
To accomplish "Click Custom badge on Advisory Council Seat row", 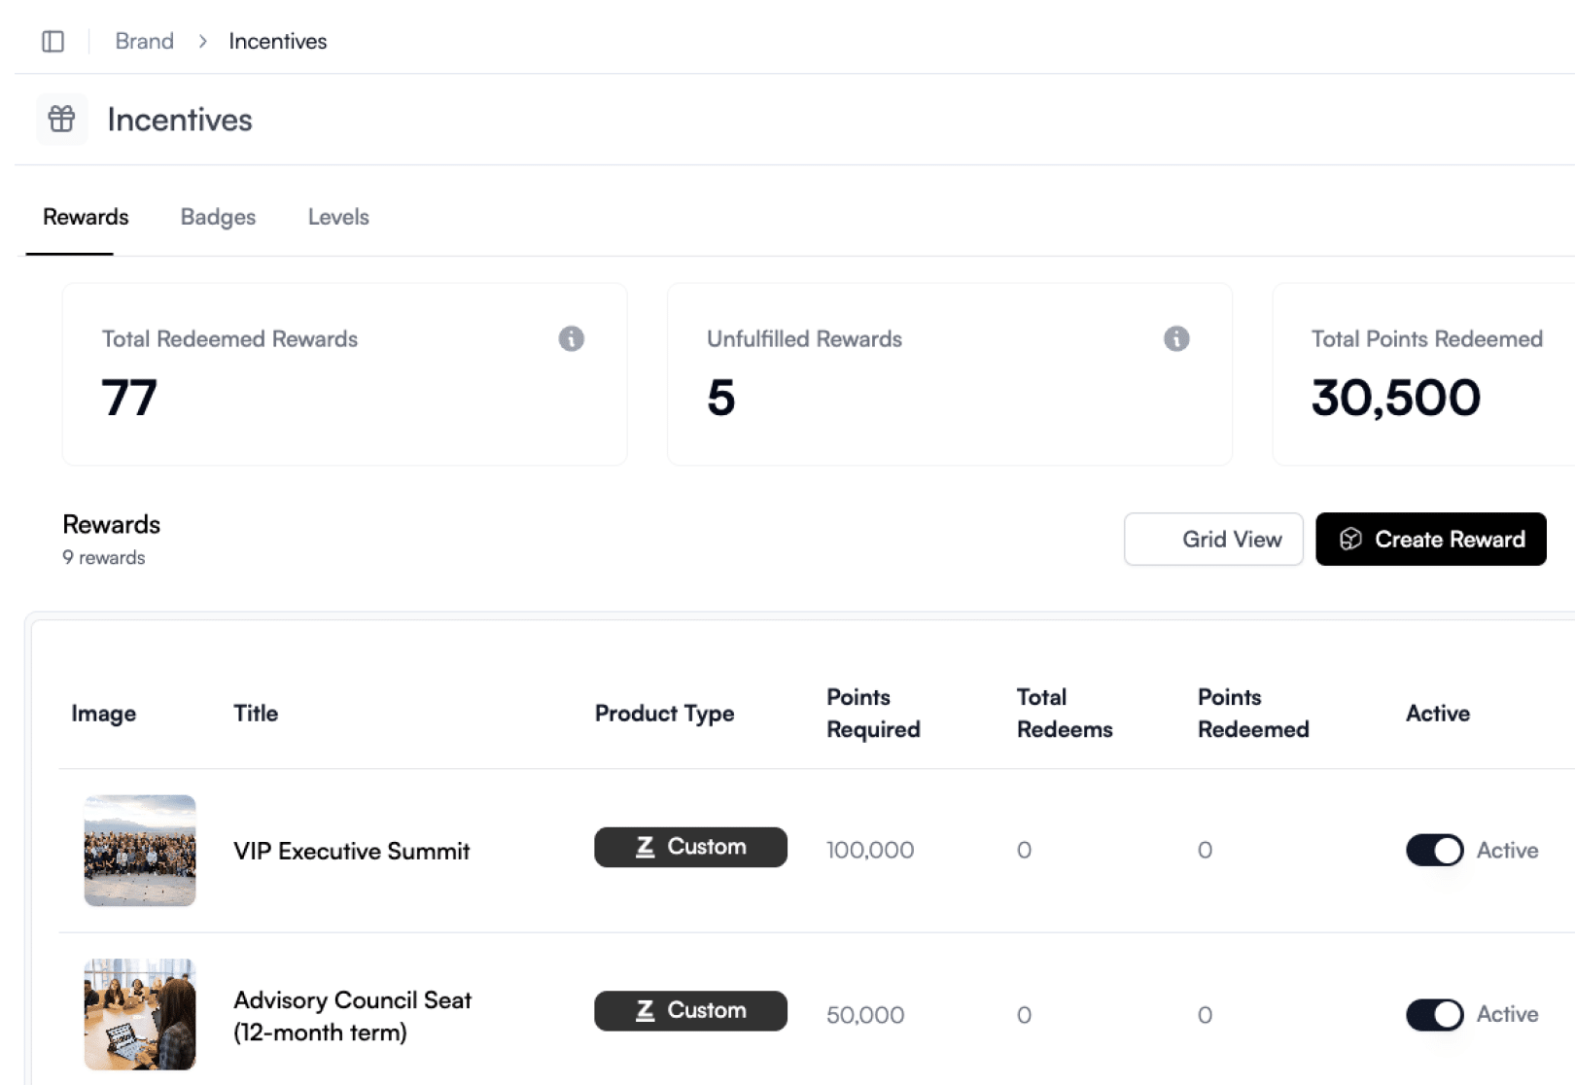I will 690,1011.
